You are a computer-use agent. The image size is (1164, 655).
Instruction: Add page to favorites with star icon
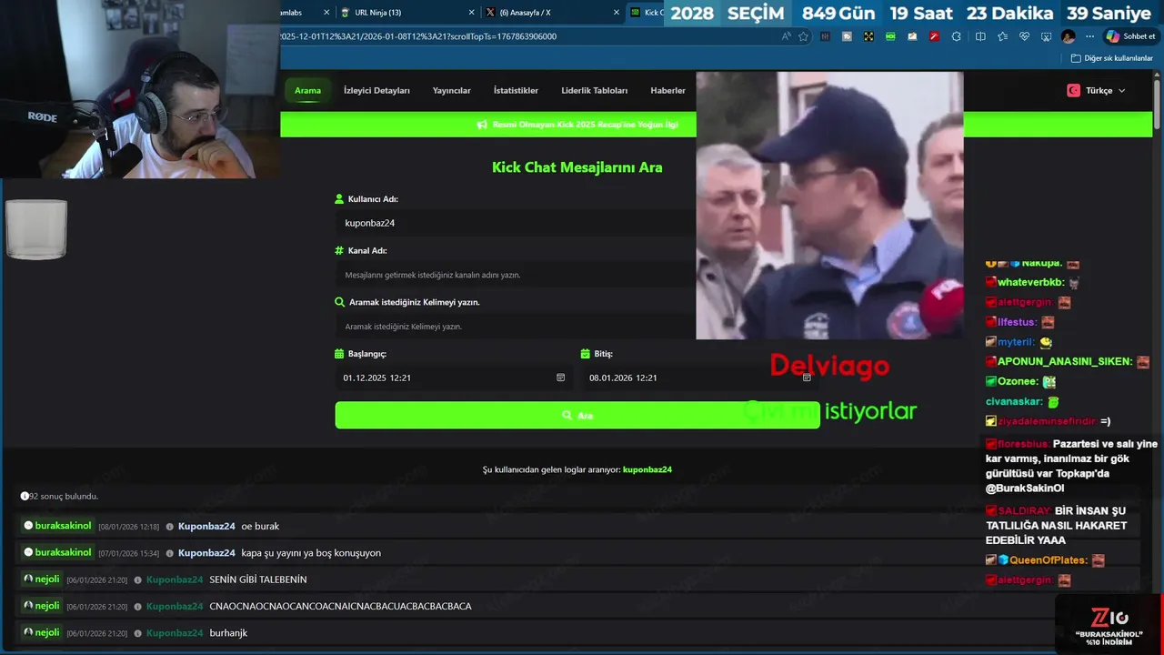[x=803, y=36]
